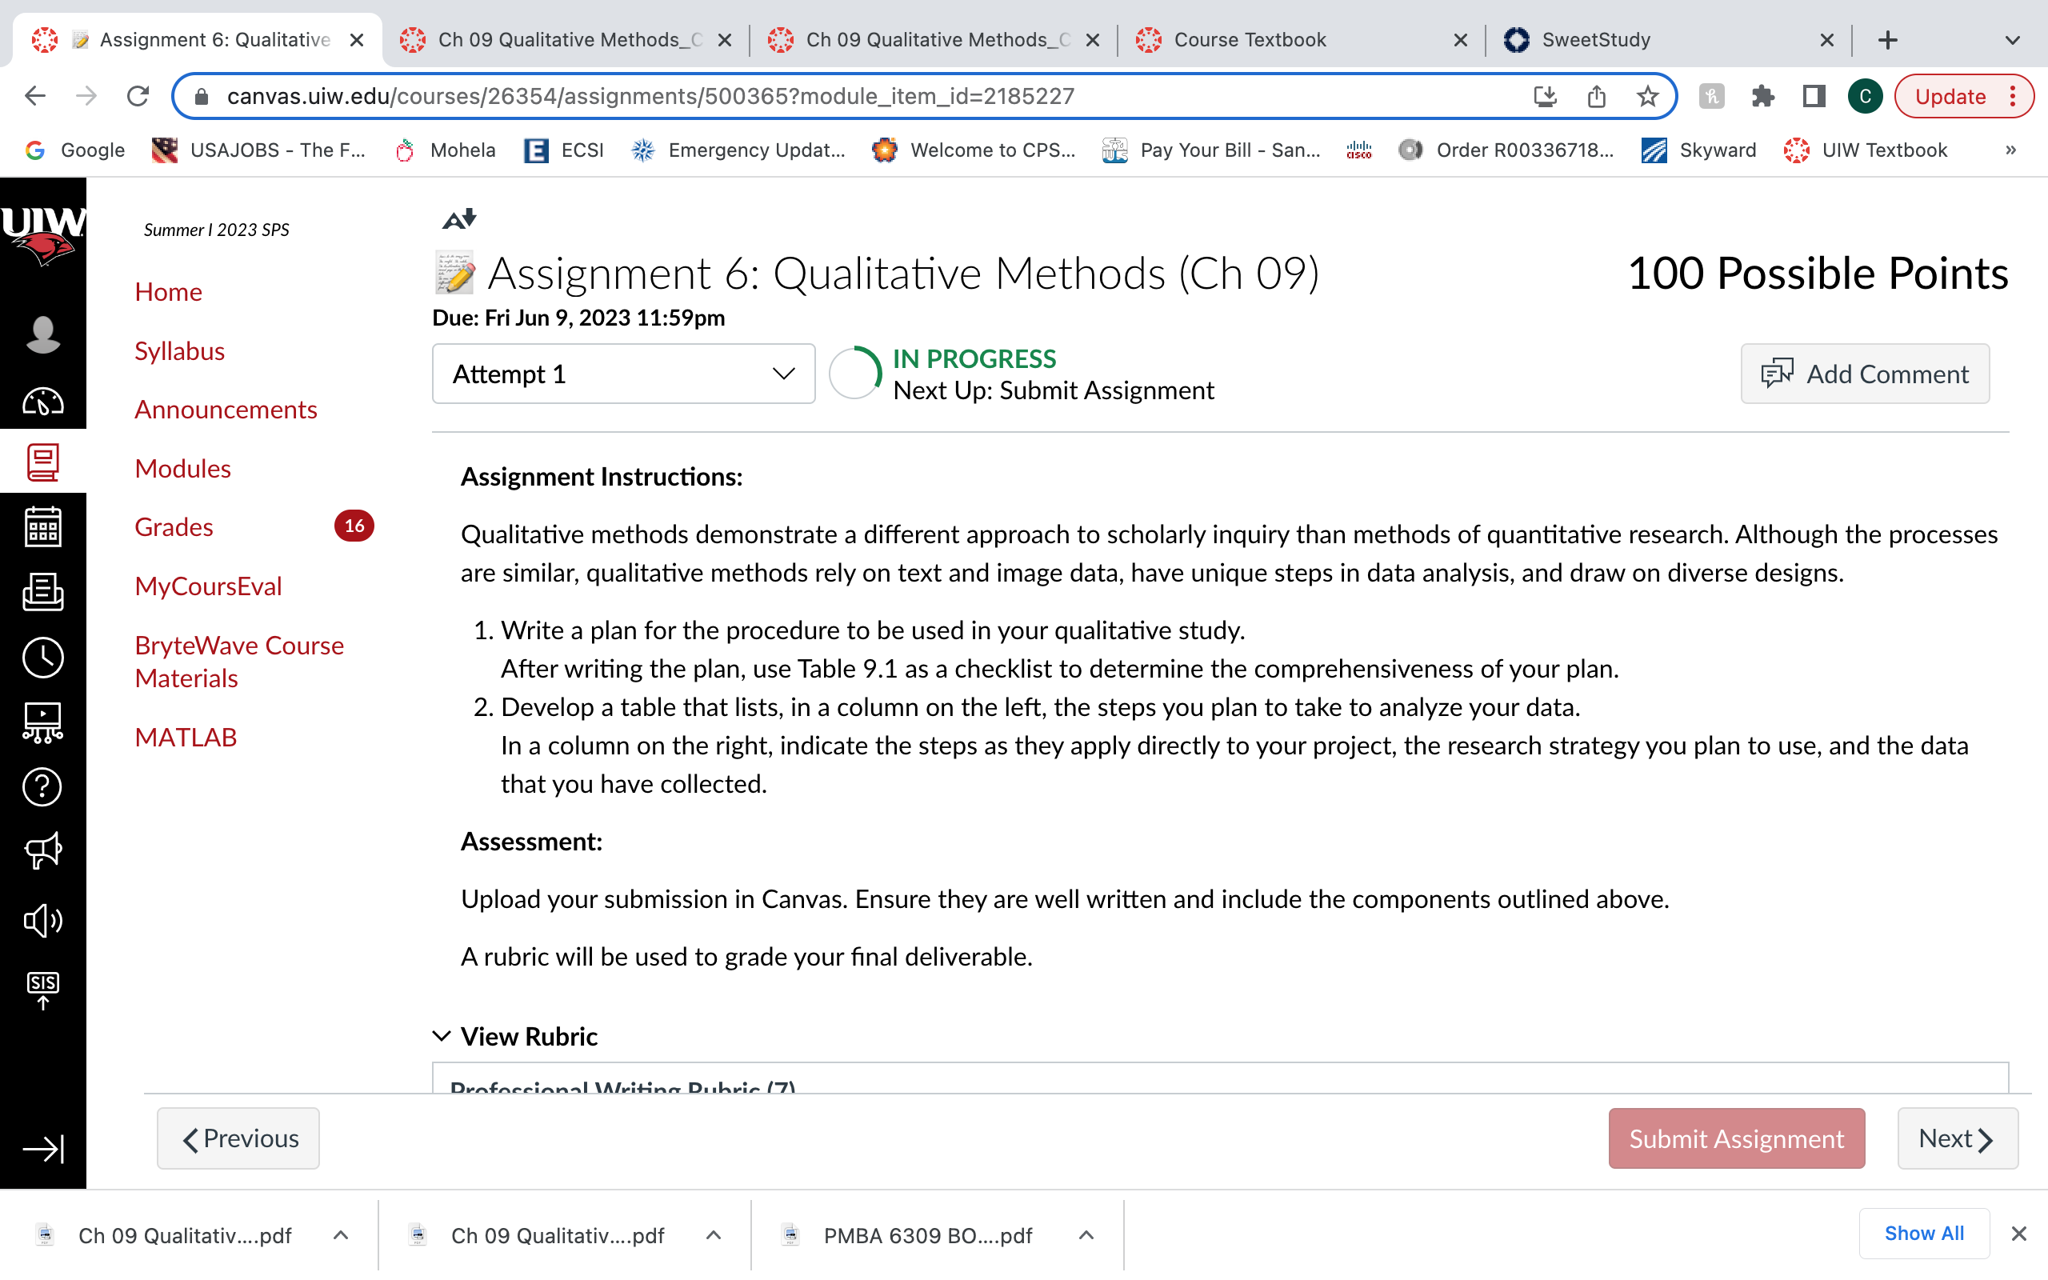Click Show All downloads

[1923, 1234]
